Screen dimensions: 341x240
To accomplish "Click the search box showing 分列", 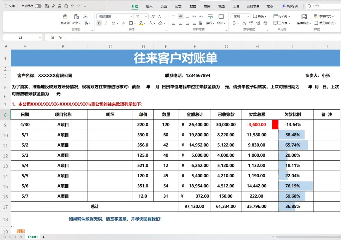I will (324, 6).
